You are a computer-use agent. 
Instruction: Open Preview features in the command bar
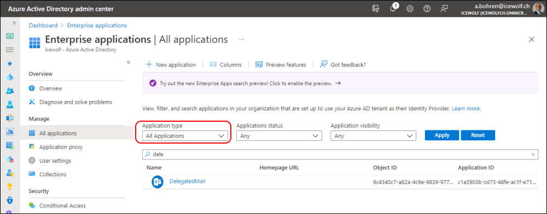[x=281, y=65]
